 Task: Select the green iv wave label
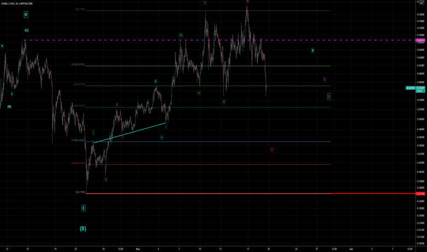coord(199,93)
